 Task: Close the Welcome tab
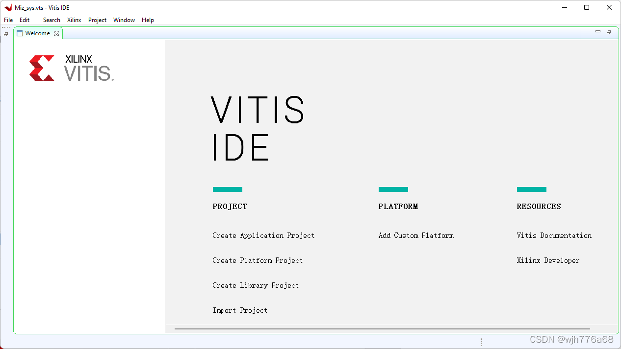click(56, 33)
